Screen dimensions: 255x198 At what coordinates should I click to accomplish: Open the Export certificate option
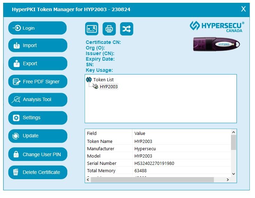tap(37, 64)
